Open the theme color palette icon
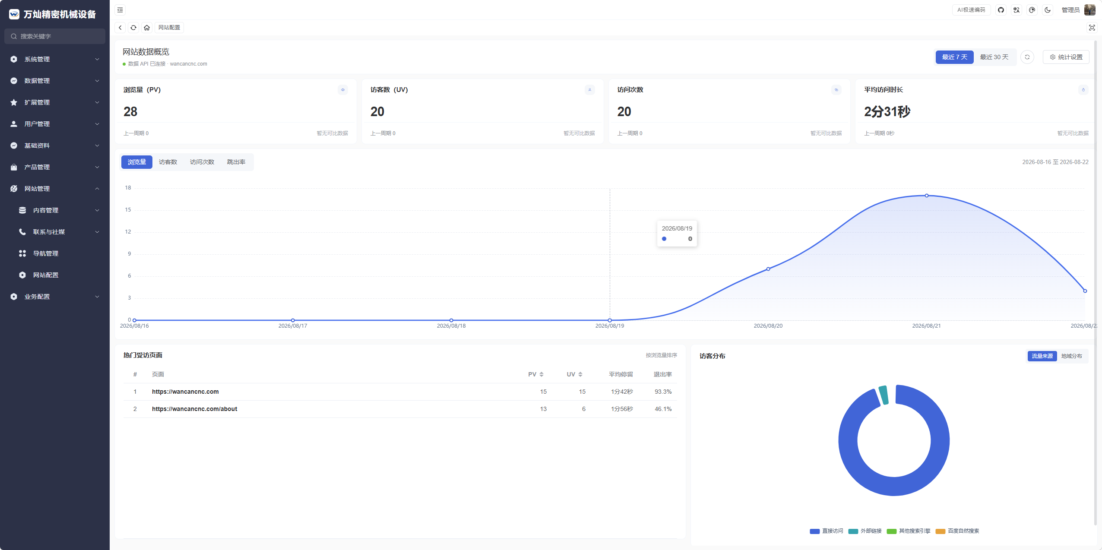 pos(1032,10)
